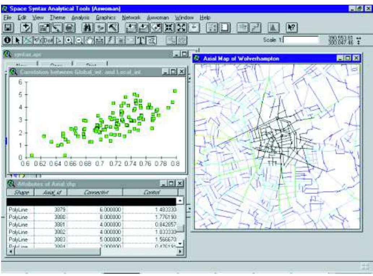Select the Draw shape tool
Image resolution: width=373 pixels, height=276 pixels.
click(x=151, y=40)
